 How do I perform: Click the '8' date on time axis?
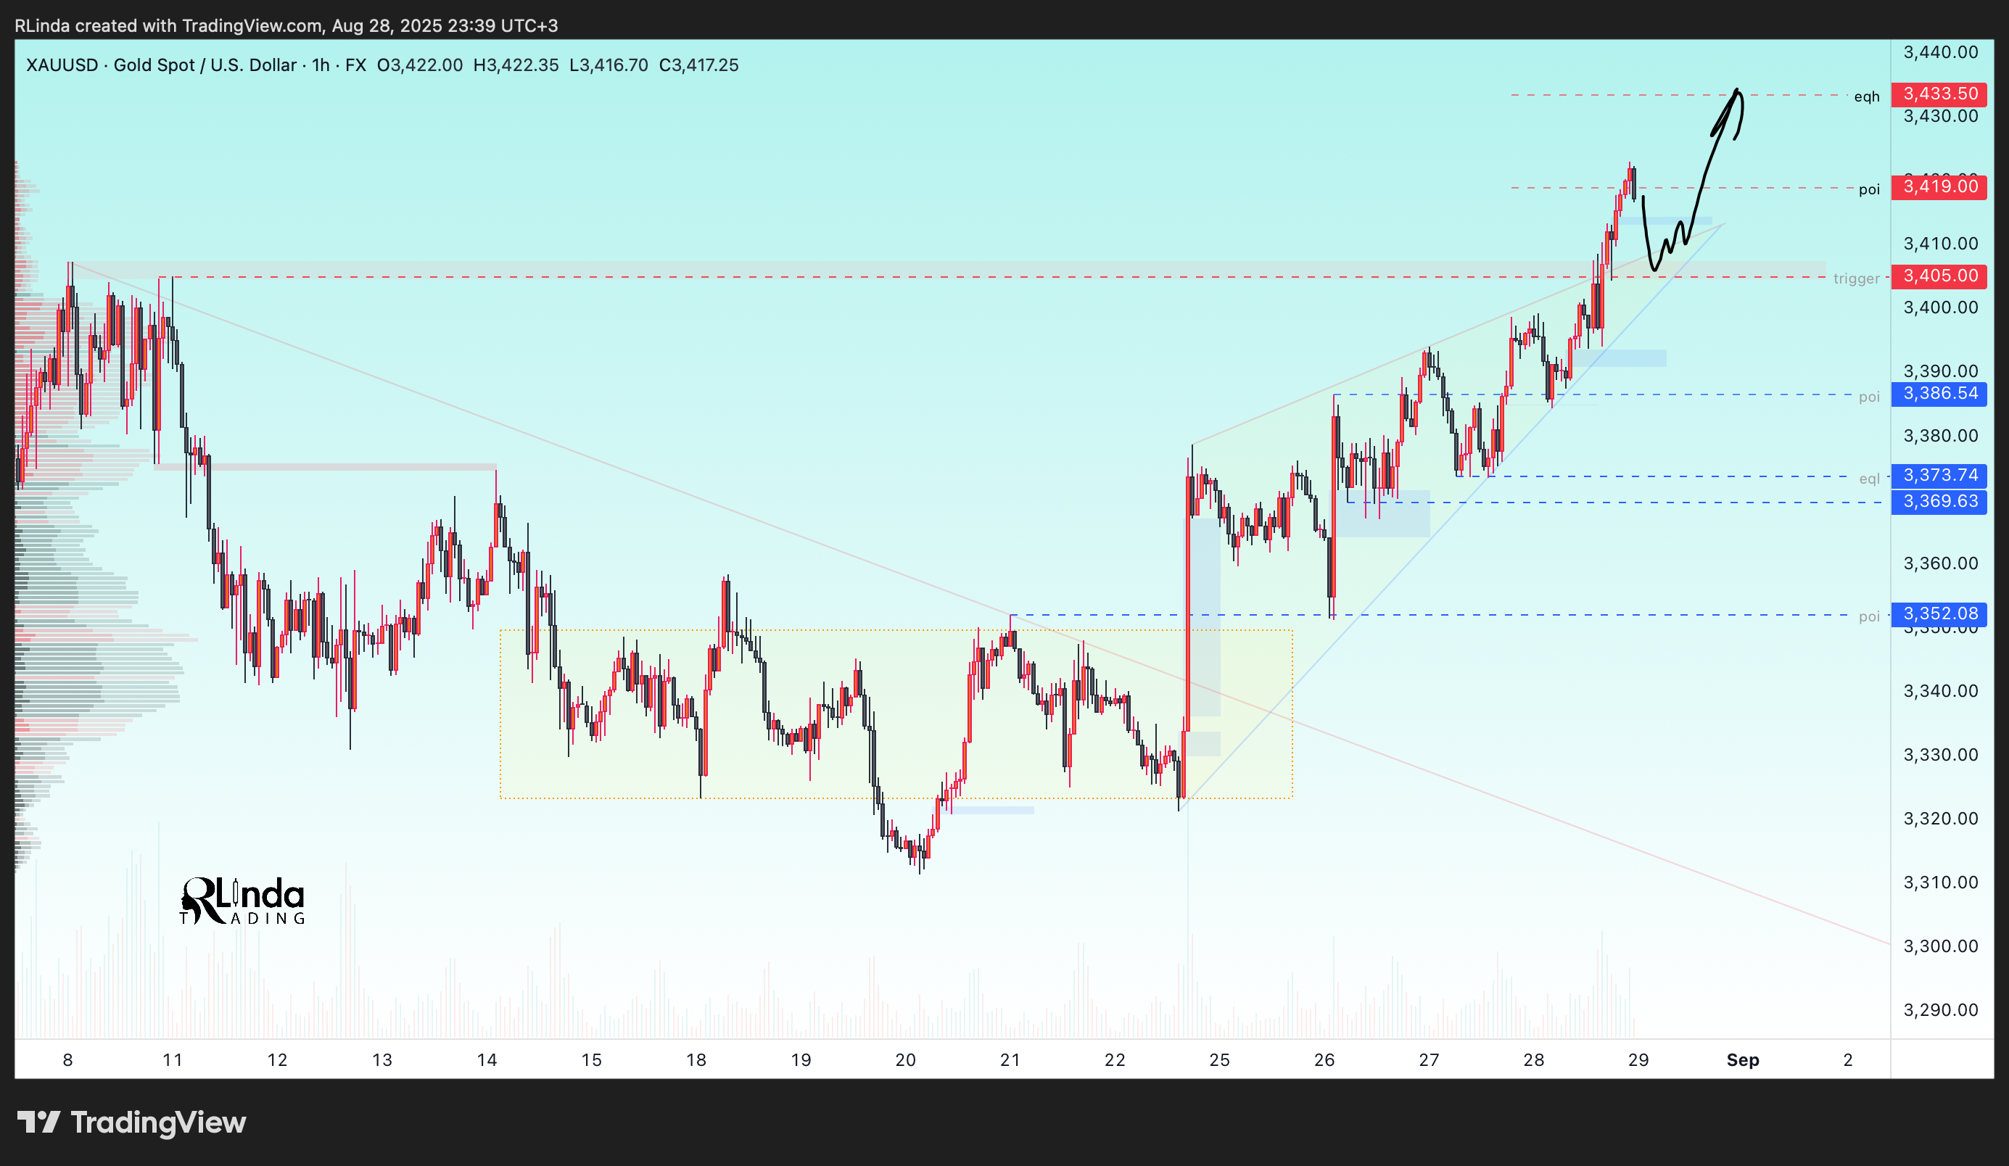pos(67,1060)
